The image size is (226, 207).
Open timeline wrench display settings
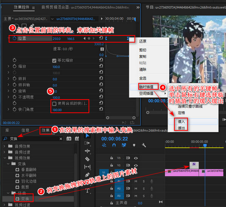coord(144,145)
